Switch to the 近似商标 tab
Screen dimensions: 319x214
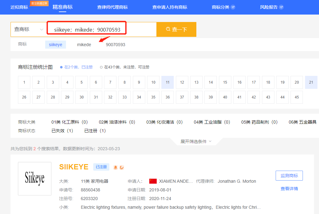(19, 7)
